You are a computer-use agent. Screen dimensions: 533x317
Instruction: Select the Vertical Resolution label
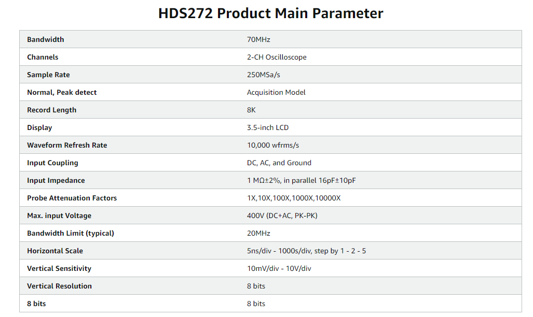pos(59,286)
